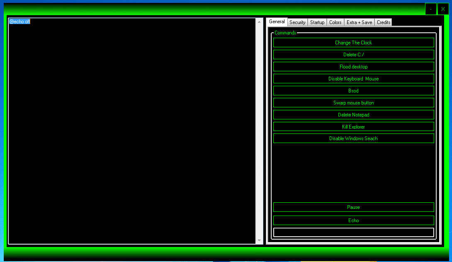Choose the Kill Explorer command
This screenshot has width=452, height=262.
353,126
